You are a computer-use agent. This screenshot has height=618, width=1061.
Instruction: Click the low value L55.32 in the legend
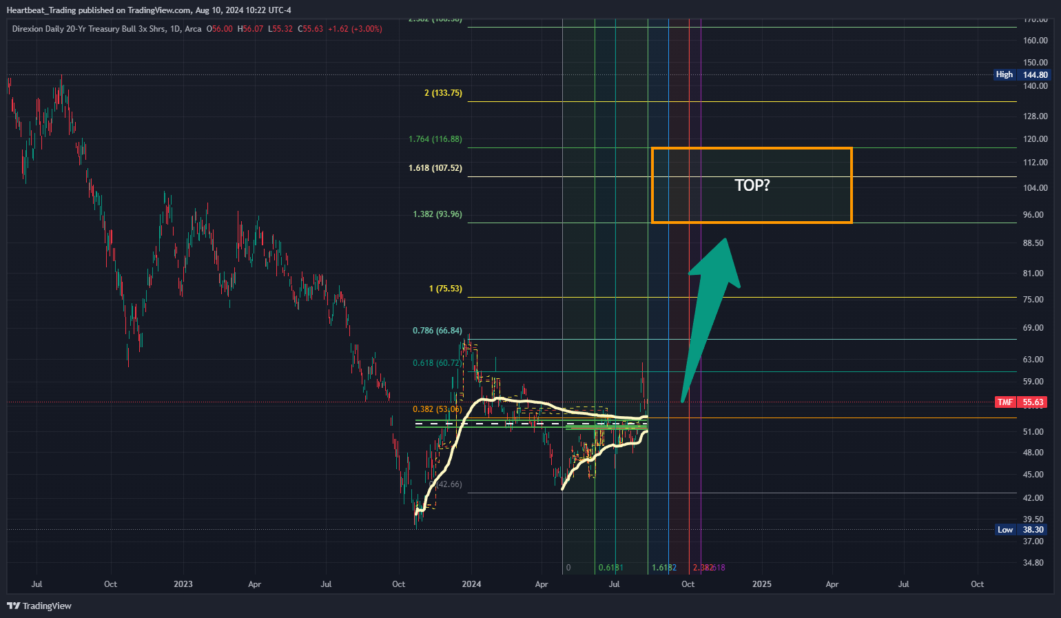[280, 29]
